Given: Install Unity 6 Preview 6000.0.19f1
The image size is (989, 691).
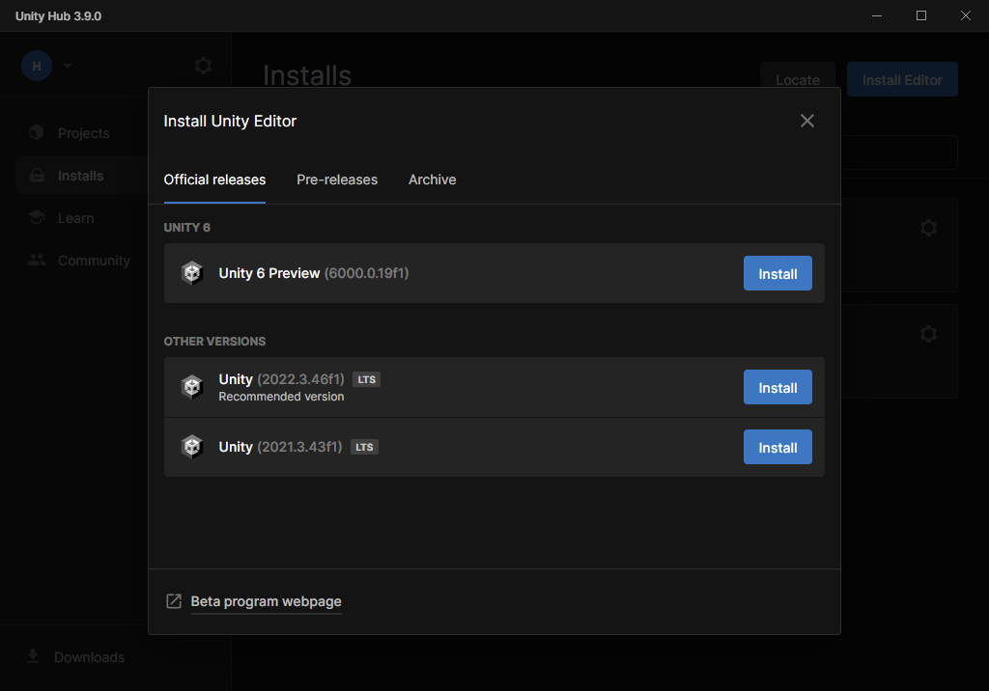Looking at the screenshot, I should 777,274.
